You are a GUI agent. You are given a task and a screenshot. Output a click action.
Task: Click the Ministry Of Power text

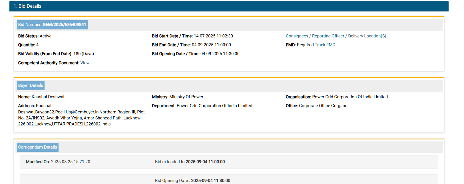tap(186, 97)
